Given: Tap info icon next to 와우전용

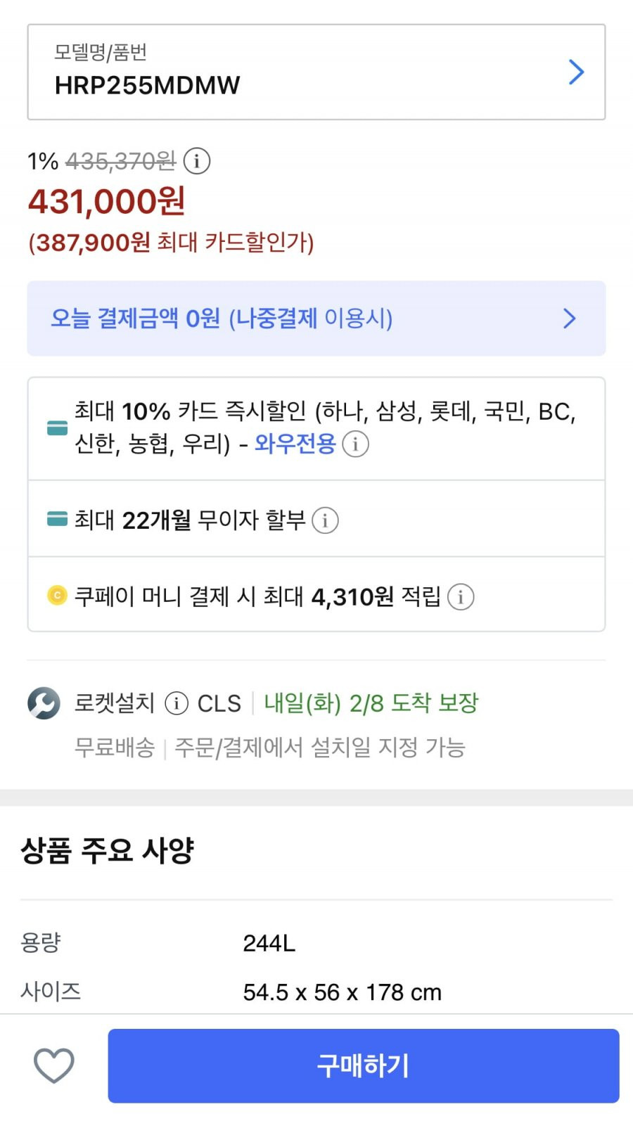Looking at the screenshot, I should pos(355,444).
